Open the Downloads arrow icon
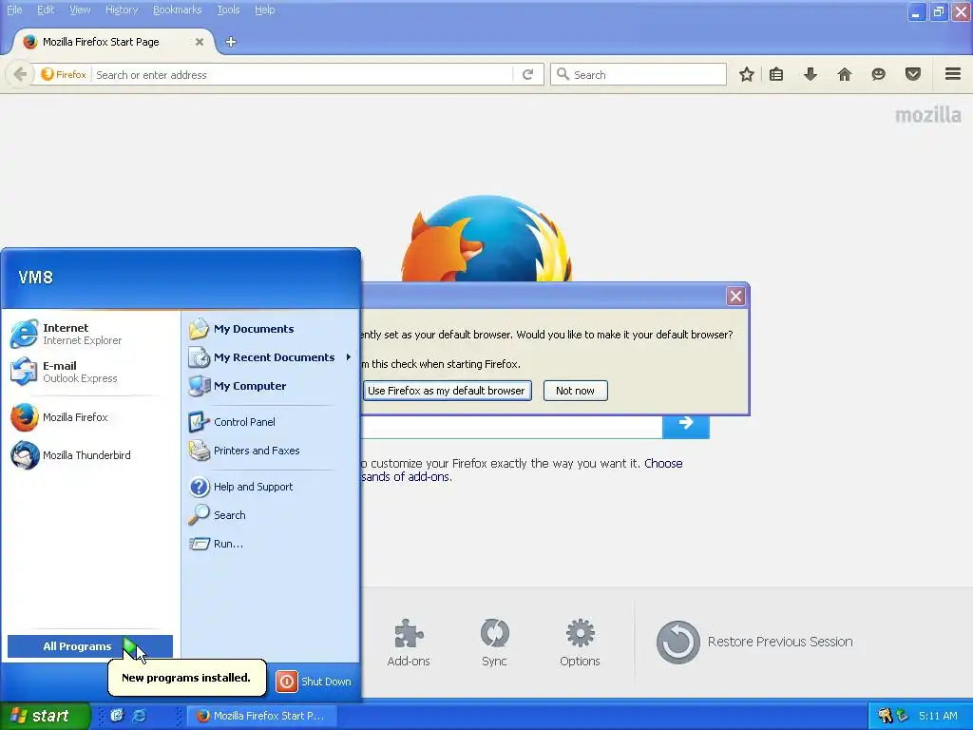973x730 pixels. click(x=811, y=74)
